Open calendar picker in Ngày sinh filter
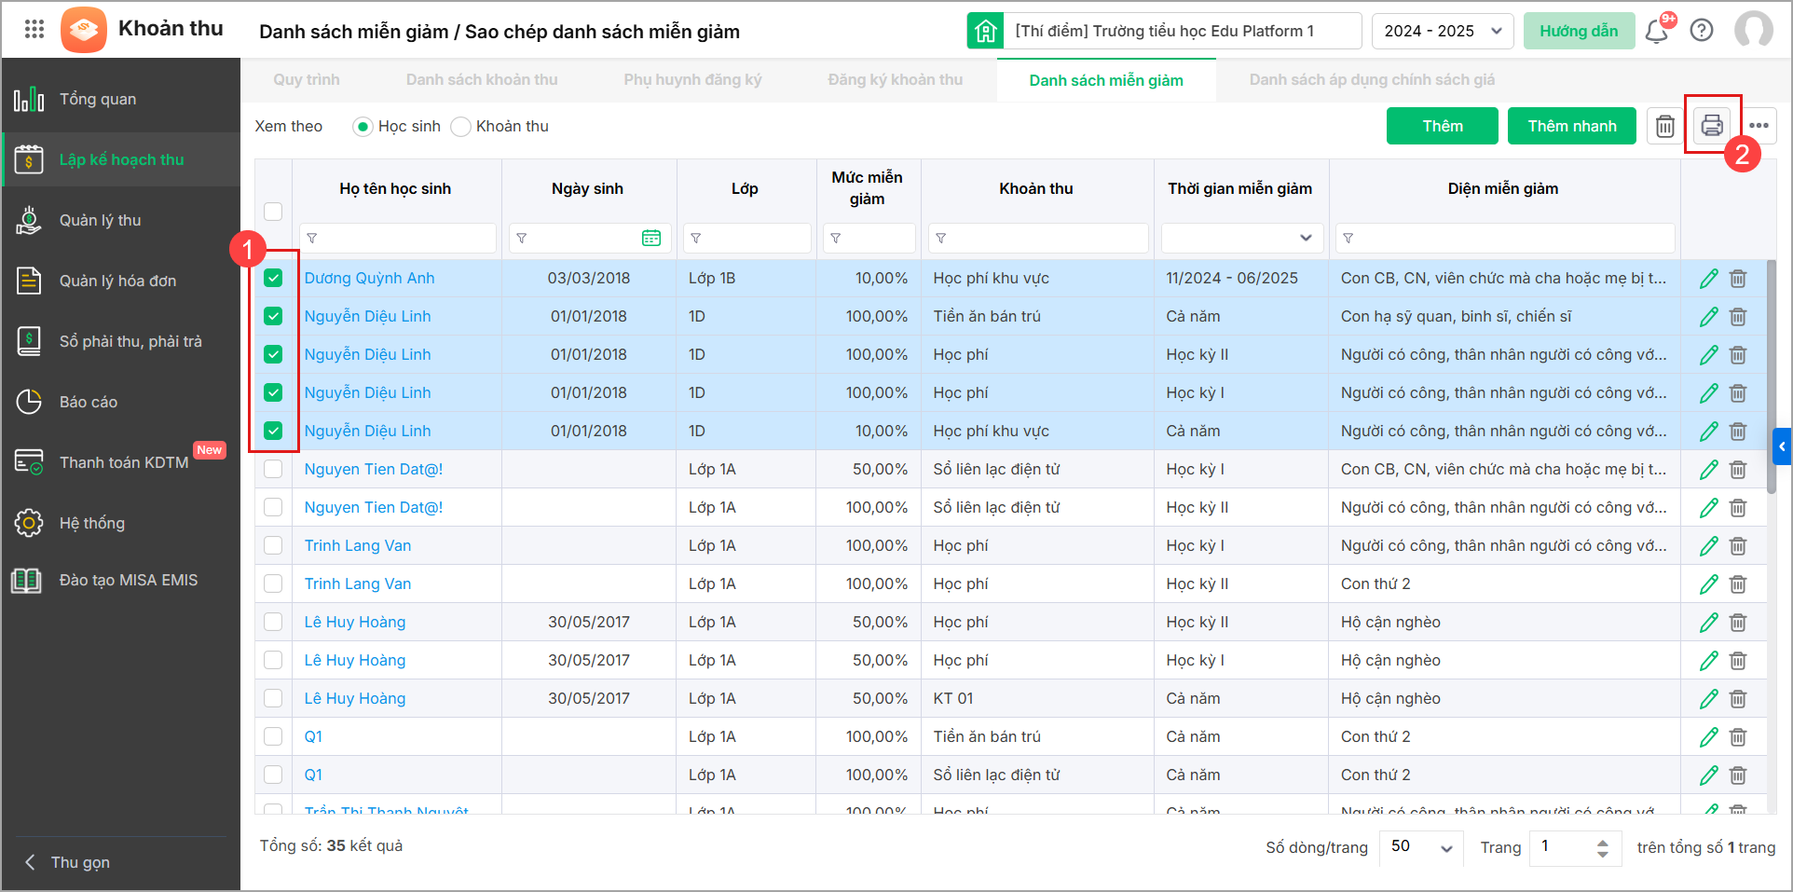1793x892 pixels. click(651, 239)
